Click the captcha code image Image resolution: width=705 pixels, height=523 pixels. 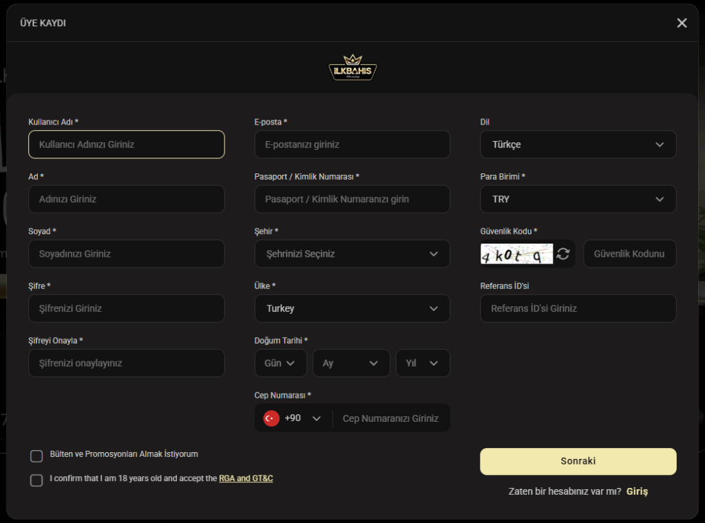[516, 254]
